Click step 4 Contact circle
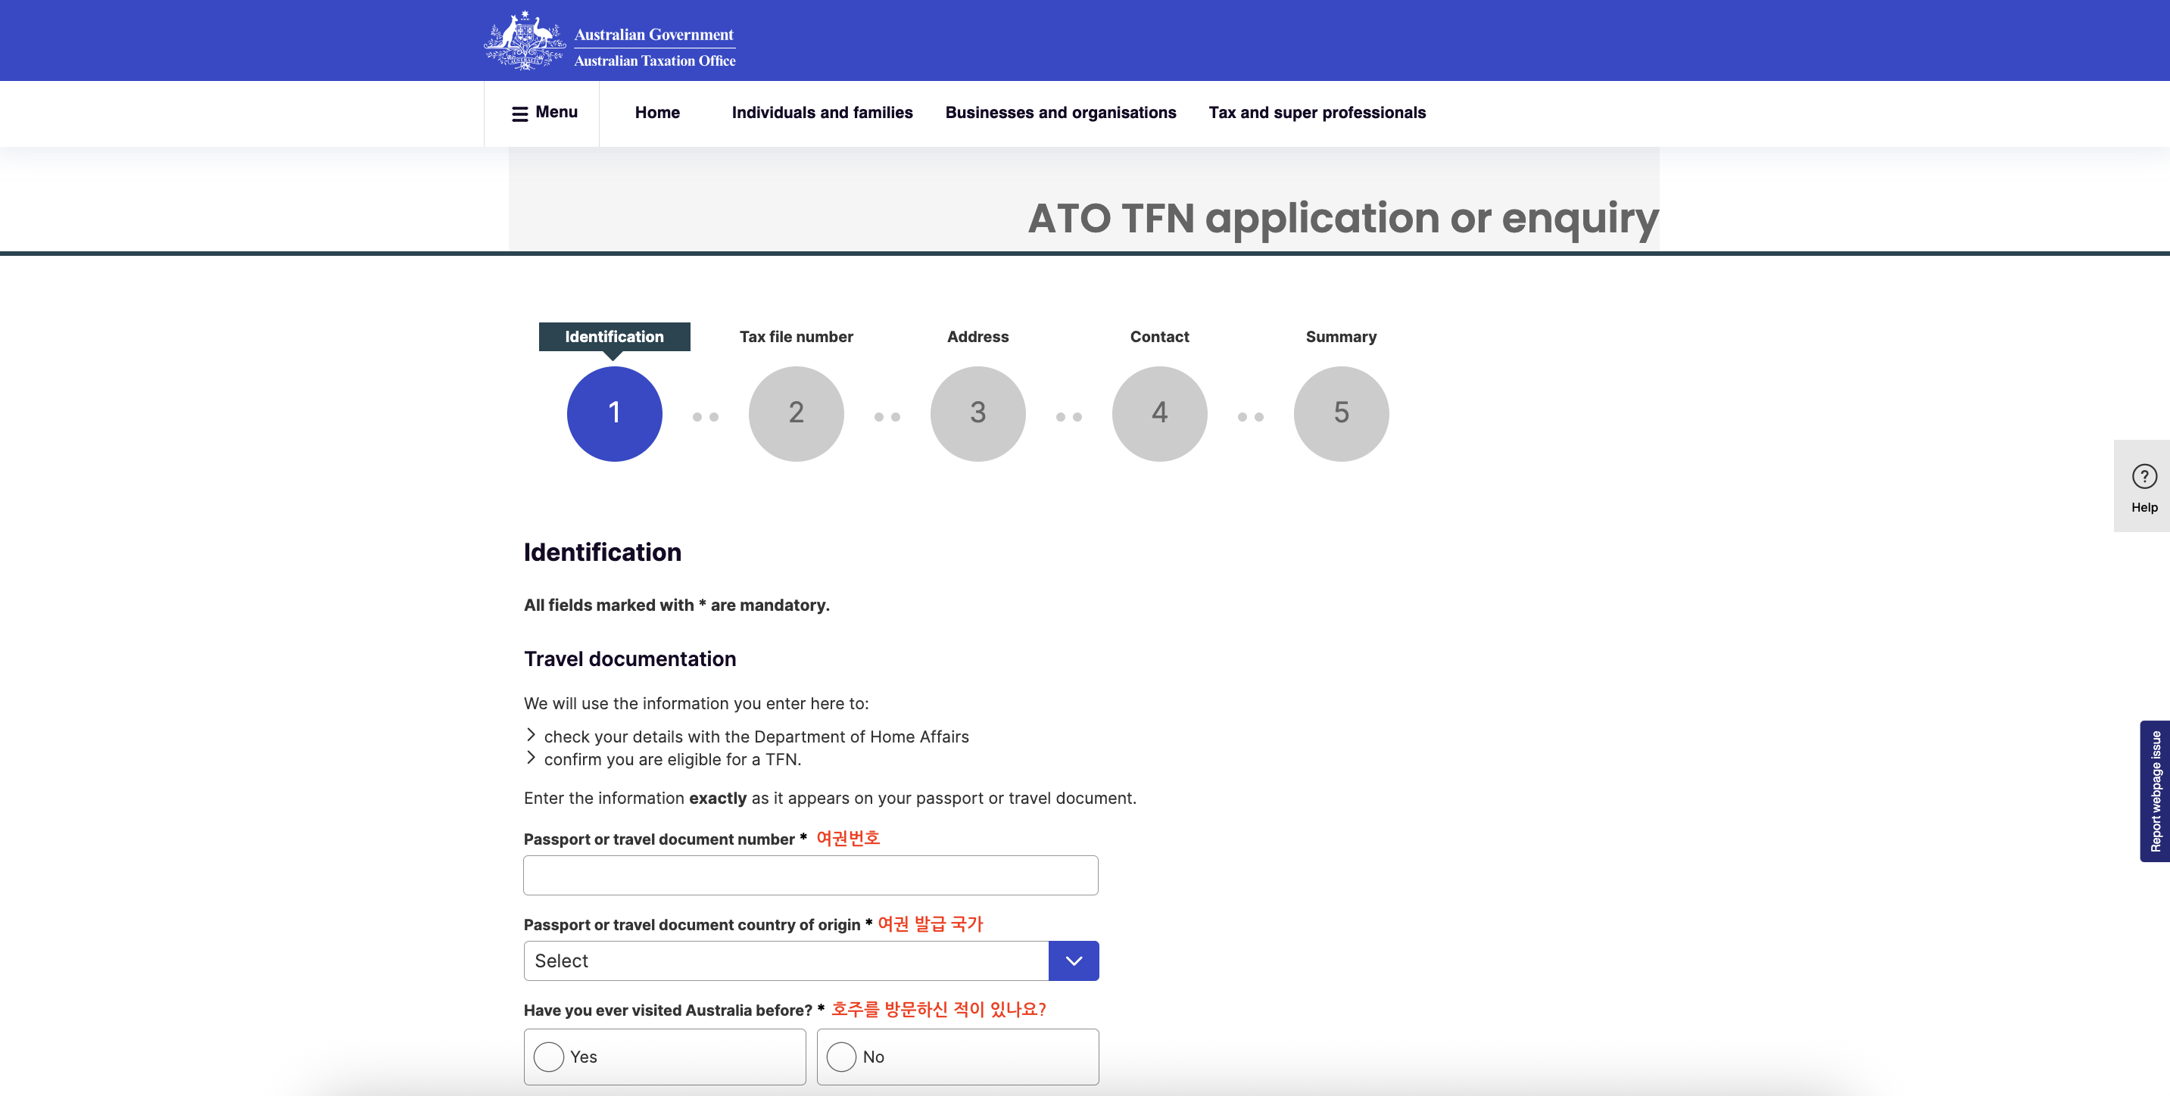The height and width of the screenshot is (1096, 2170). point(1159,413)
